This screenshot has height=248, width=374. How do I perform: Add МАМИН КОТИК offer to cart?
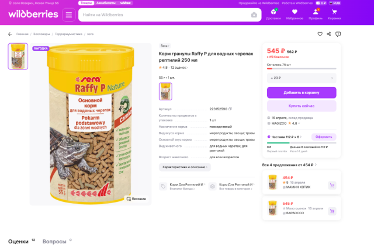tap(332, 186)
